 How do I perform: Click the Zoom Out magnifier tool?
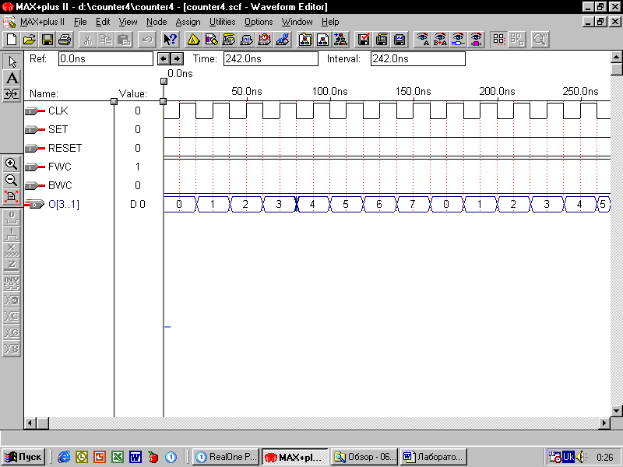coord(12,180)
